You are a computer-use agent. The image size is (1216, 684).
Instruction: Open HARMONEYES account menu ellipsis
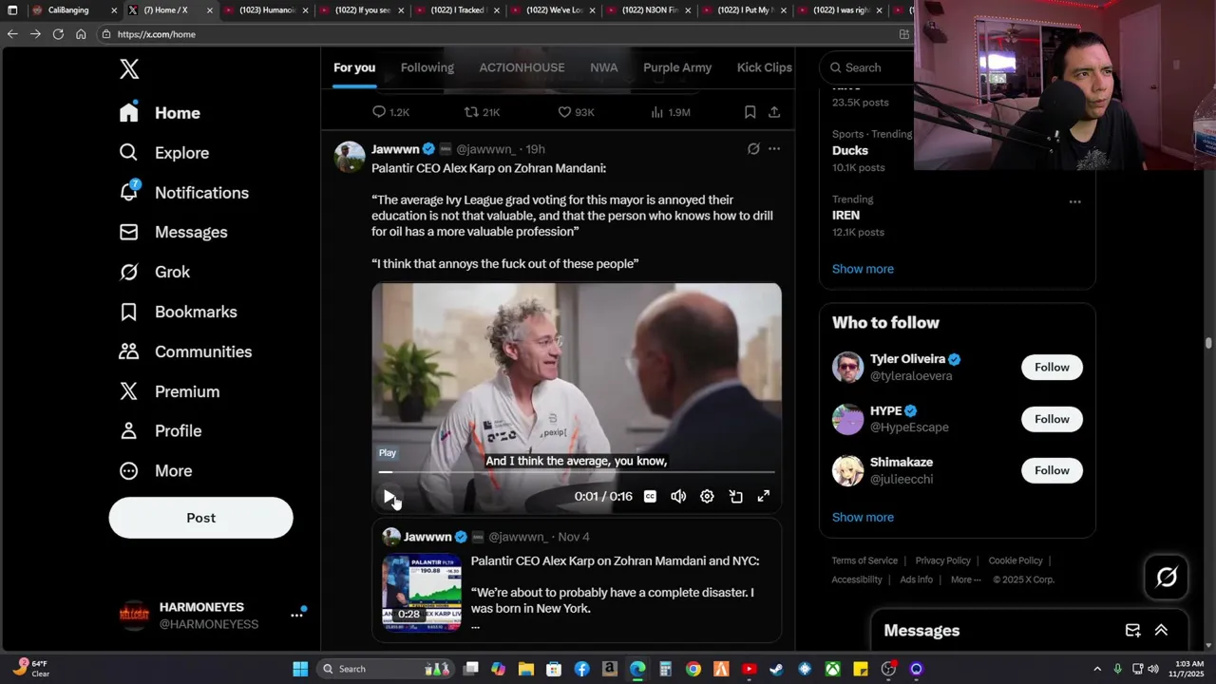[296, 616]
